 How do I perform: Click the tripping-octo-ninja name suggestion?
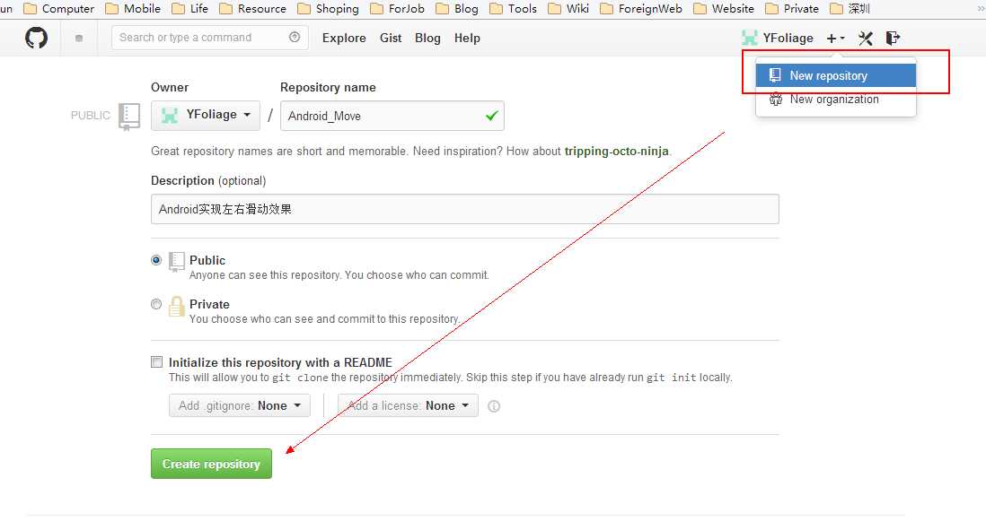616,152
